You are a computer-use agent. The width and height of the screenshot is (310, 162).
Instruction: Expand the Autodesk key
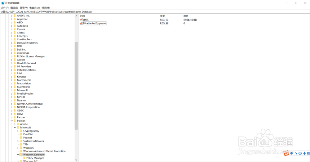pyautogui.click(x=12, y=26)
